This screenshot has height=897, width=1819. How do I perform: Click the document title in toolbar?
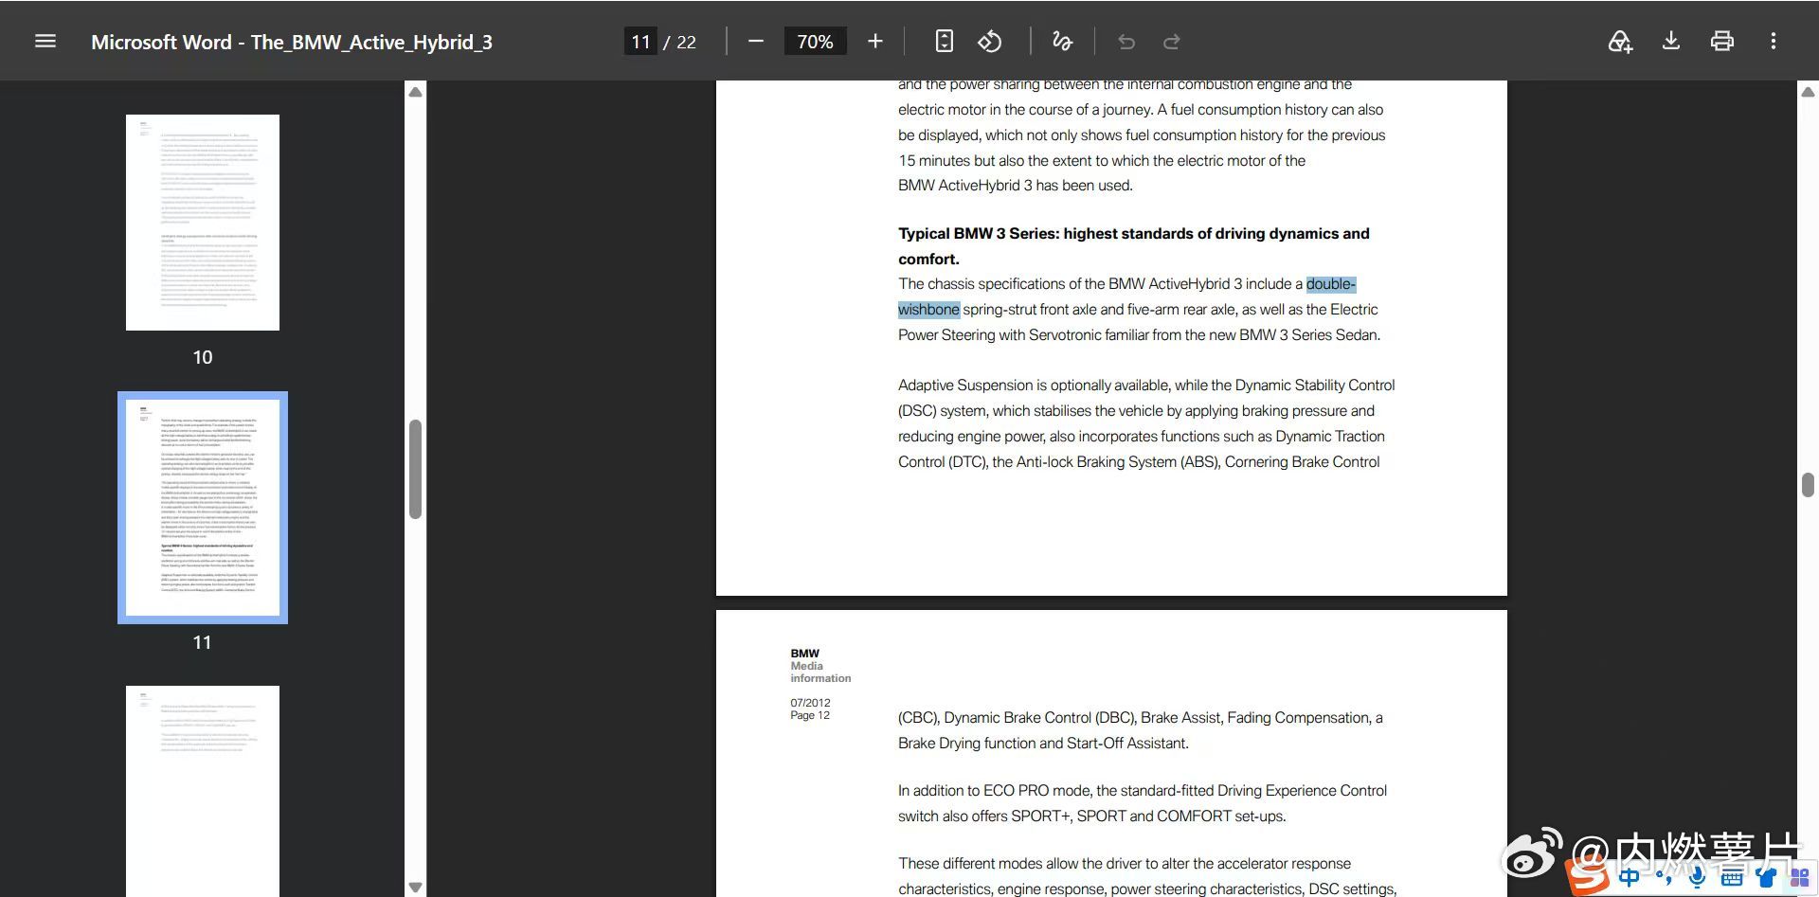pyautogui.click(x=292, y=42)
